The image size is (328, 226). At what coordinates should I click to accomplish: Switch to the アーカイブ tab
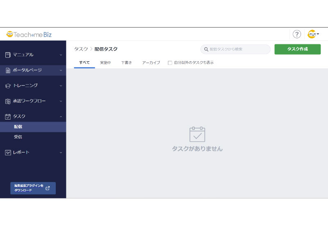(x=151, y=62)
